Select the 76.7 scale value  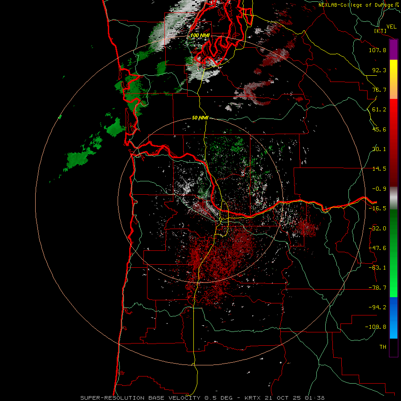point(379,90)
